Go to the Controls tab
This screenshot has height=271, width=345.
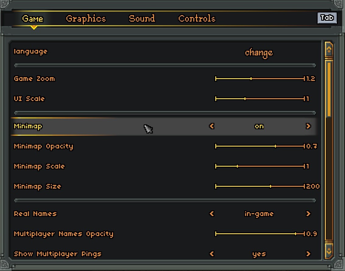click(197, 19)
